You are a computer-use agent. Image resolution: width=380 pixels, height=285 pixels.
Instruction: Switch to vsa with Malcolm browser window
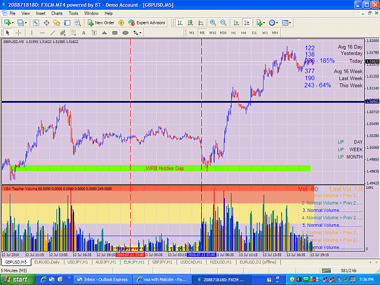(x=162, y=280)
